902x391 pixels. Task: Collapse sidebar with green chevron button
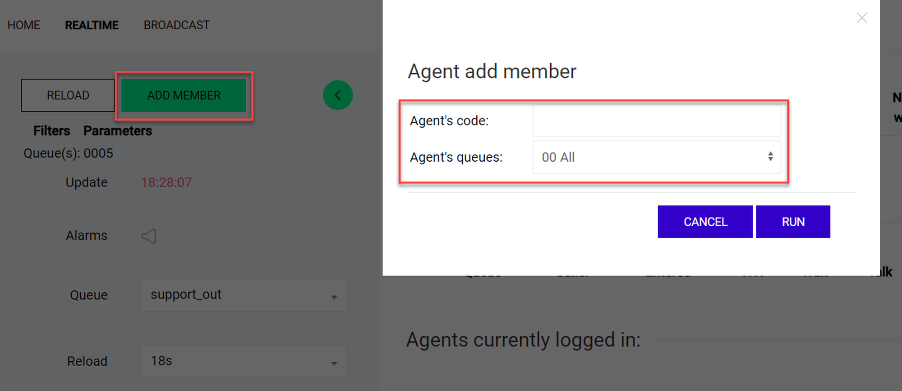(x=337, y=95)
